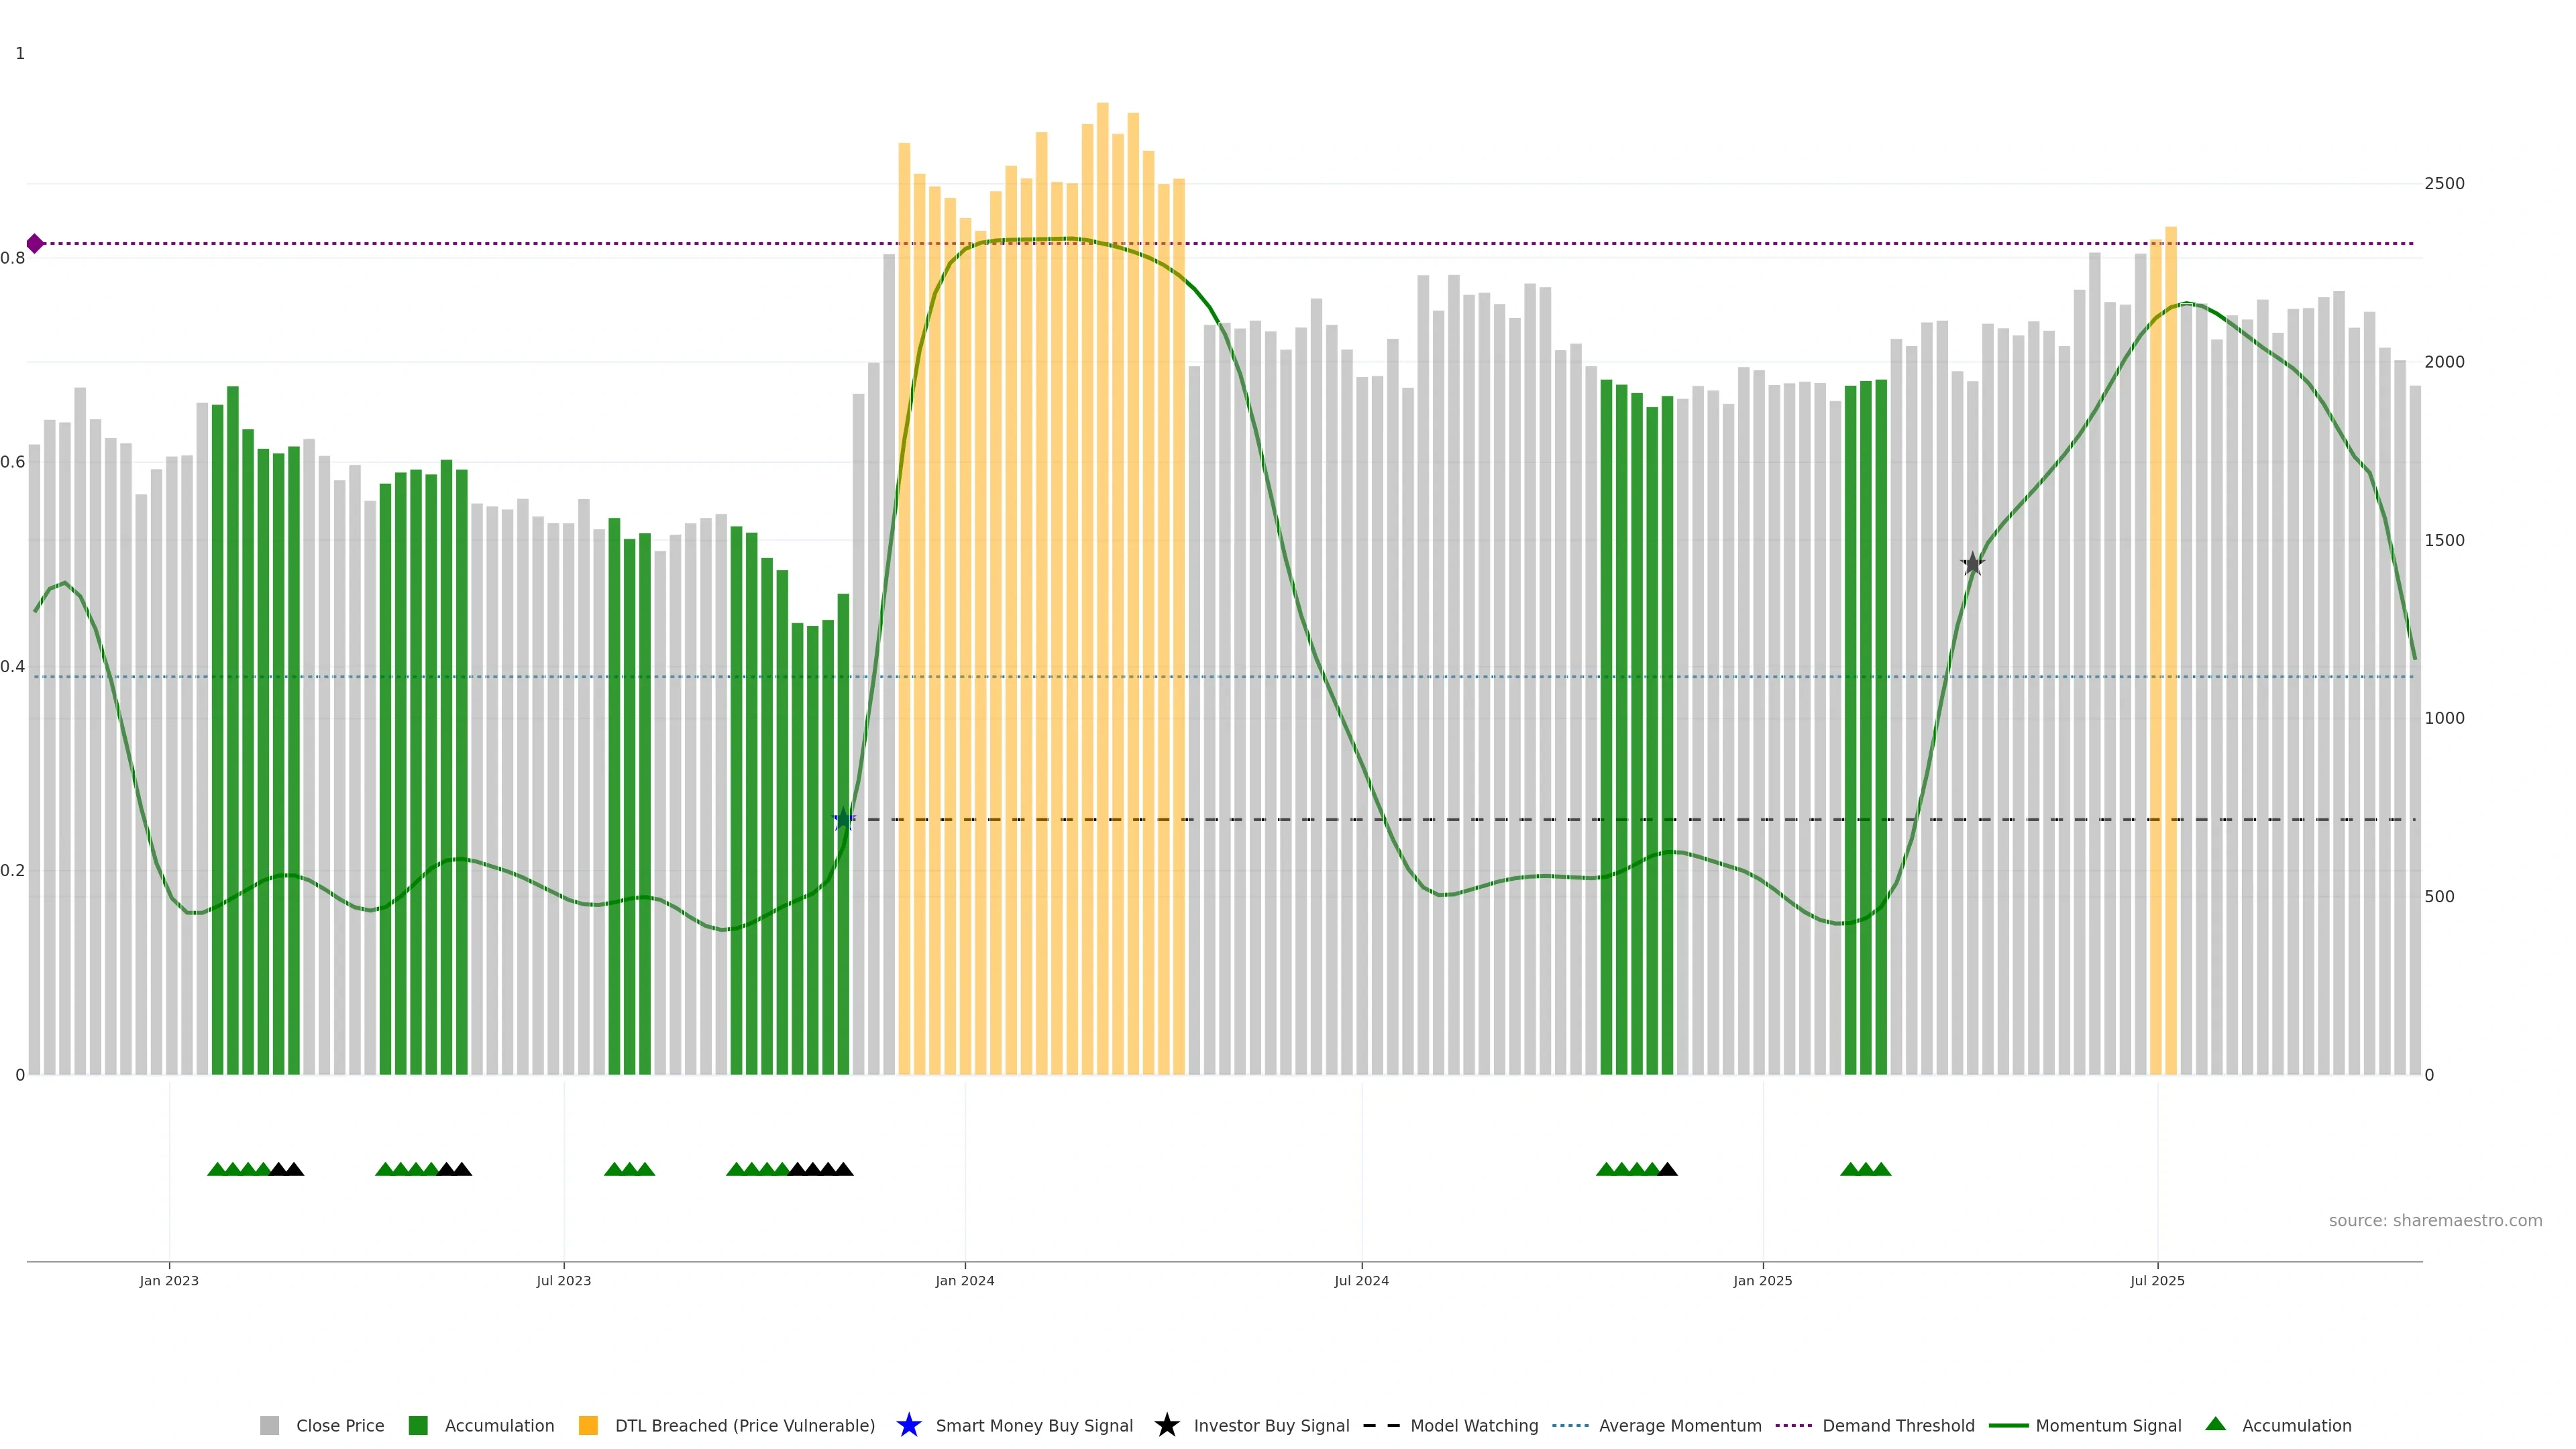The height and width of the screenshot is (1449, 2576).
Task: Click the green Accumulation triangle icon in the legend
Action: point(2215,1424)
